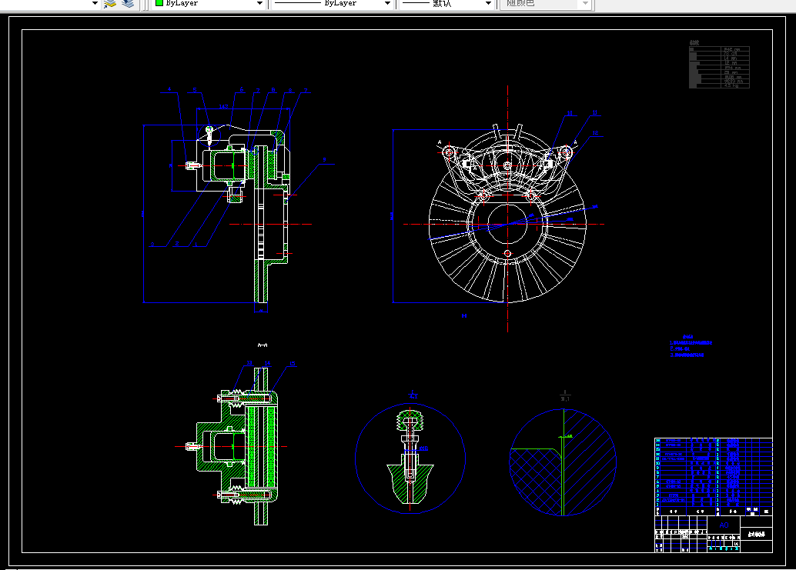Click the bleed screw detail view circle
The width and height of the screenshot is (796, 570).
click(x=410, y=458)
